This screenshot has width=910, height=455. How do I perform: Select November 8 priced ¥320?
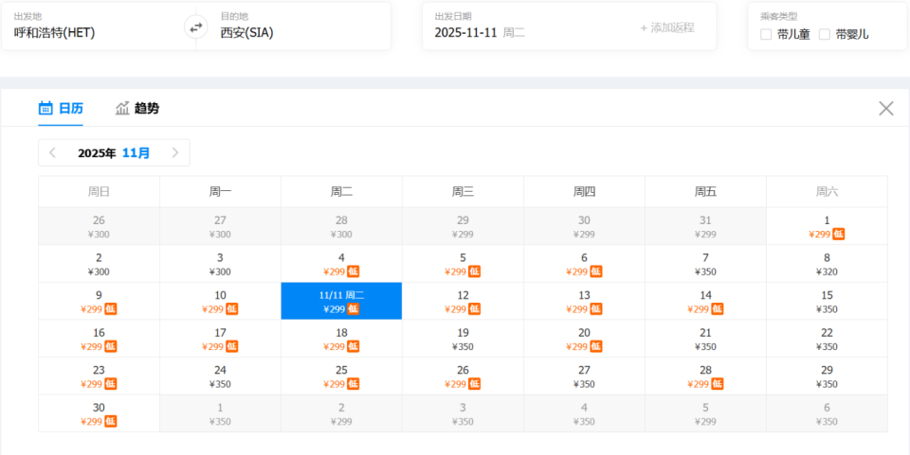point(827,264)
